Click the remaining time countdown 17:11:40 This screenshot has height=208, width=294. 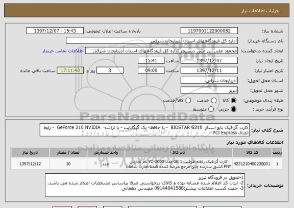[x=70, y=71]
